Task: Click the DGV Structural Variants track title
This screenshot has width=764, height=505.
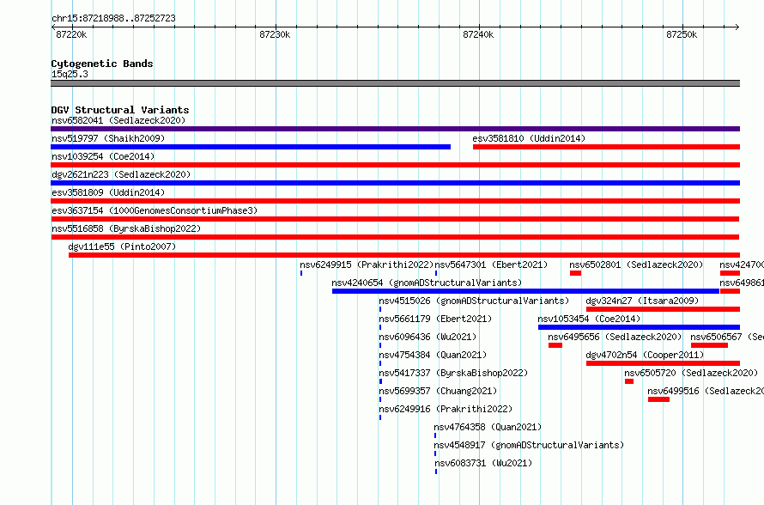Action: [x=120, y=110]
